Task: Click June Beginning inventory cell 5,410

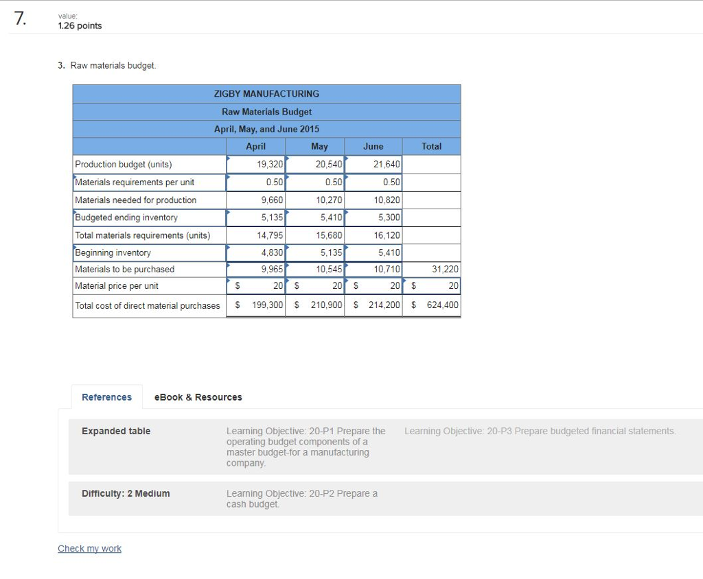Action: [373, 252]
